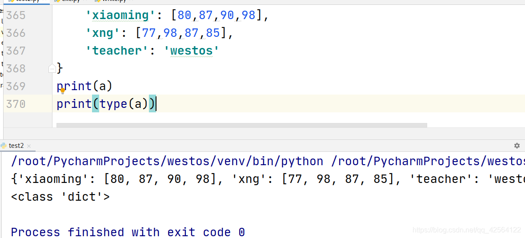The height and width of the screenshot is (238, 525).
Task: Click line number 365 in gutter
Action: coord(16,16)
